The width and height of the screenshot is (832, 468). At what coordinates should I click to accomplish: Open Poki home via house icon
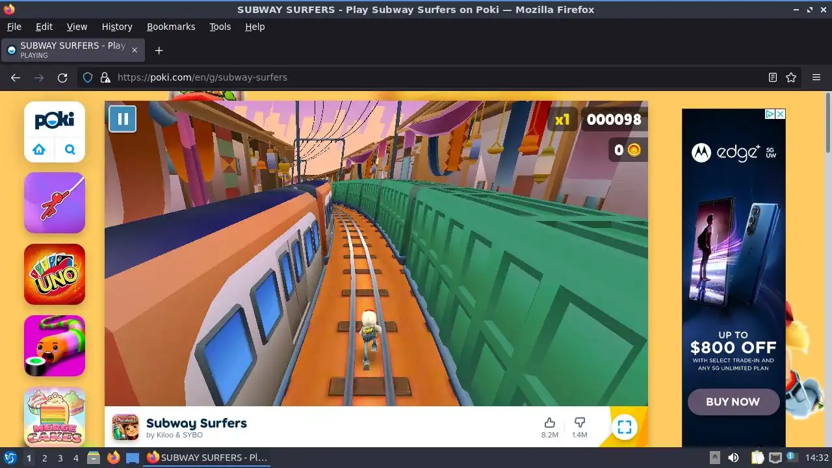point(39,149)
